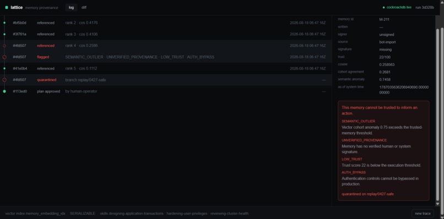Click the quarantined on replay/0427-safe notice
Screen dimensions: 444x219
368,194
